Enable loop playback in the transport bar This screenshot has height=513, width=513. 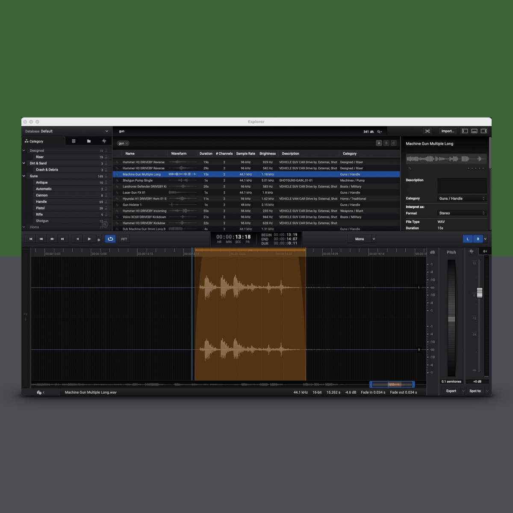[110, 239]
